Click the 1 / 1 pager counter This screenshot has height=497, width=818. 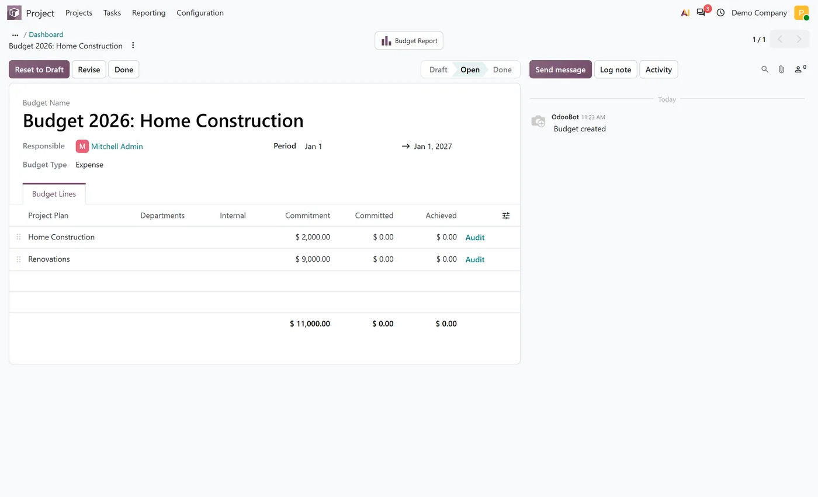(x=758, y=40)
